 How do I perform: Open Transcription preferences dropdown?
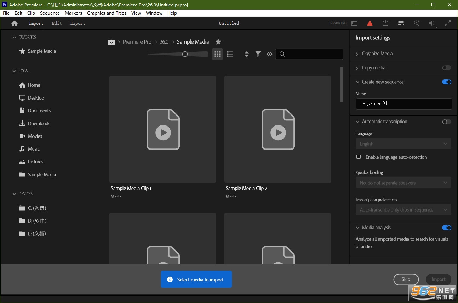click(403, 209)
